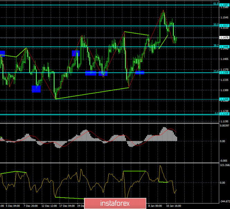Select the 1.1446 price level tag

224,47
